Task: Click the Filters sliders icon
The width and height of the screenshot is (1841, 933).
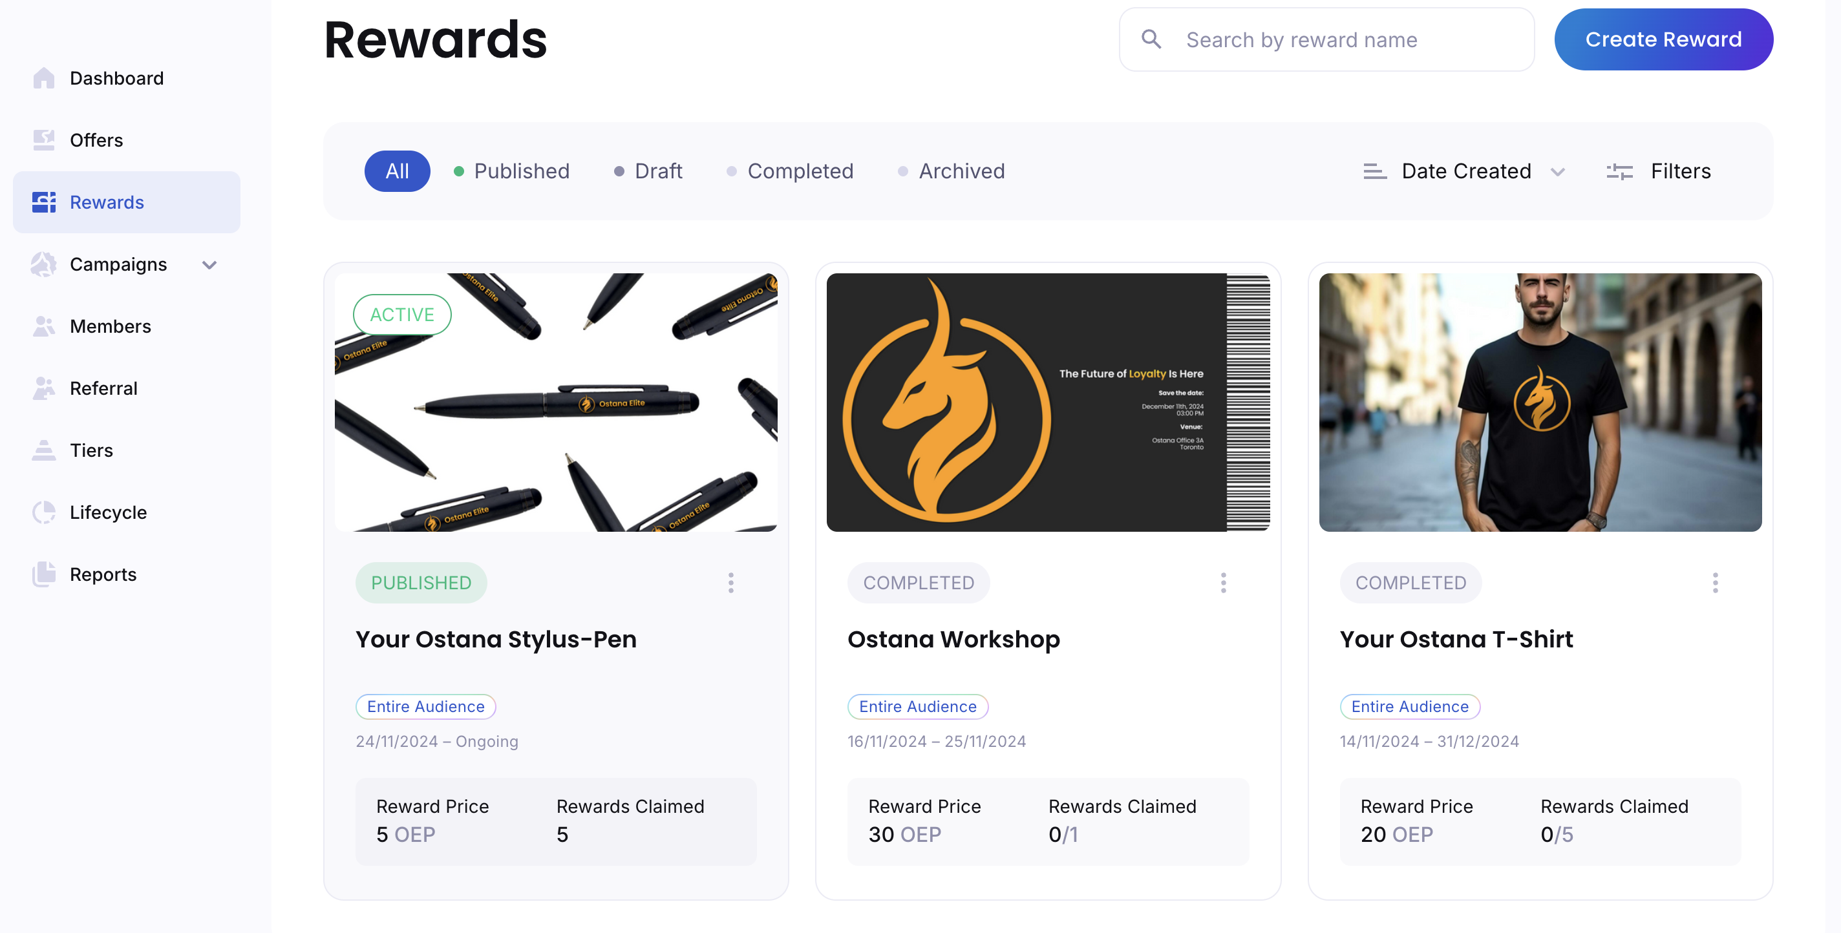Action: [1619, 171]
